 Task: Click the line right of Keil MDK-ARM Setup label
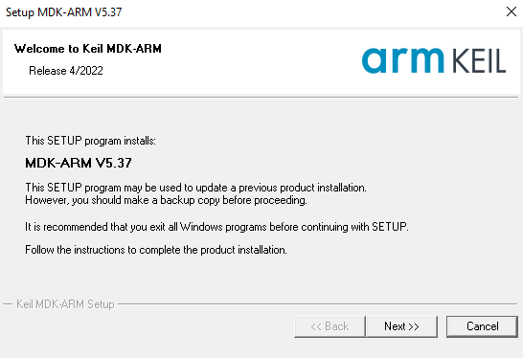tap(317, 304)
